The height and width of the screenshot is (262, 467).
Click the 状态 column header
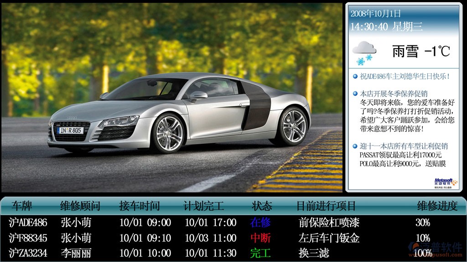[x=262, y=206]
